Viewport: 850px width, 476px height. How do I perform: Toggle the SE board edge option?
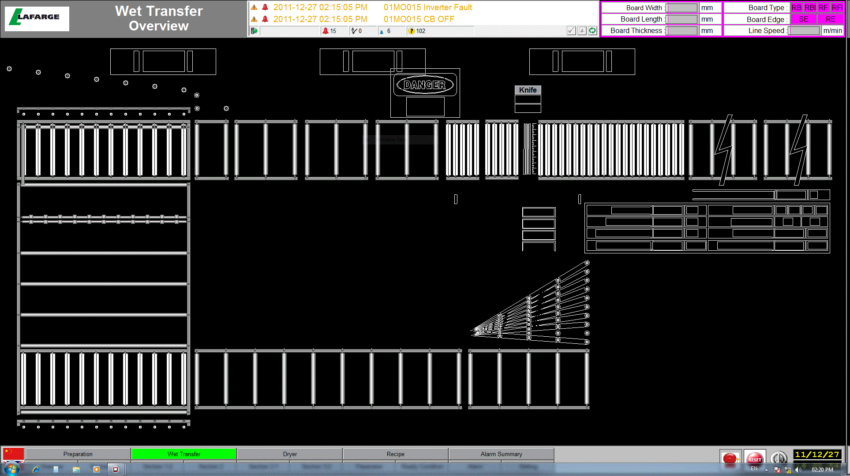click(803, 19)
